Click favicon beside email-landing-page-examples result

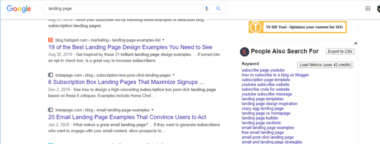point(50,110)
